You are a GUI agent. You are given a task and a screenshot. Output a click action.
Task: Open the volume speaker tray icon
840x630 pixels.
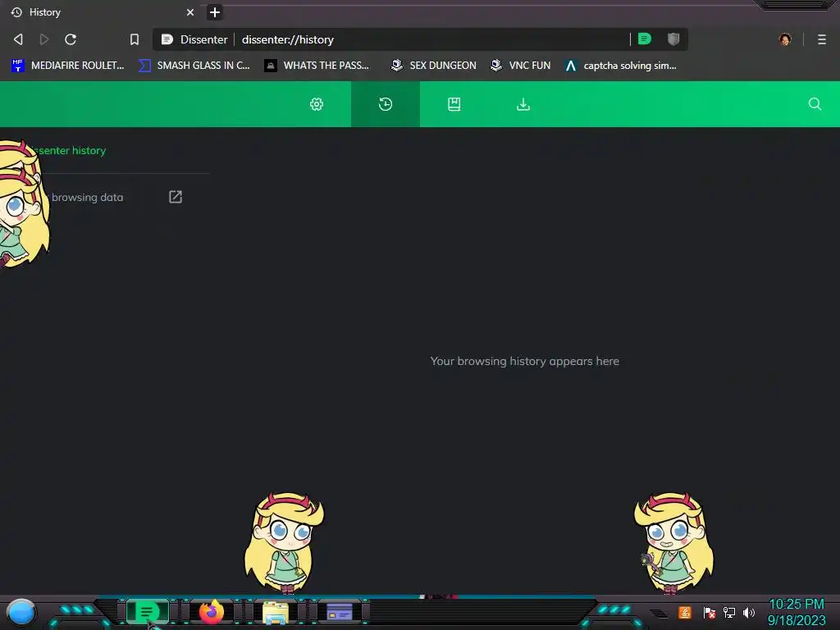tap(748, 612)
